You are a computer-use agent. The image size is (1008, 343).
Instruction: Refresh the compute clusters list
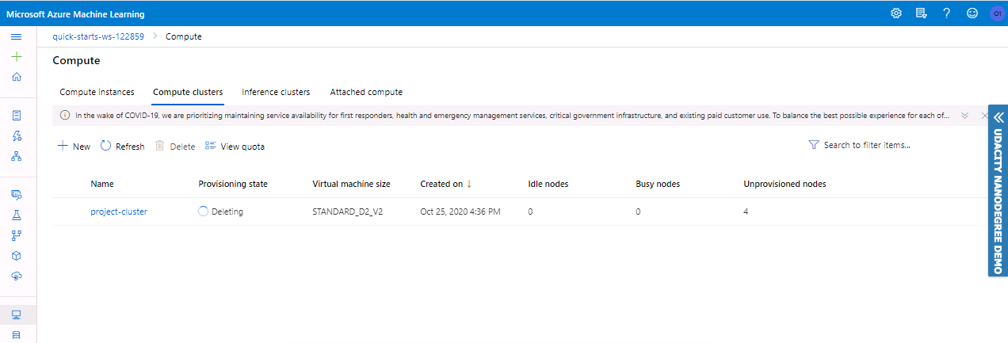click(123, 147)
